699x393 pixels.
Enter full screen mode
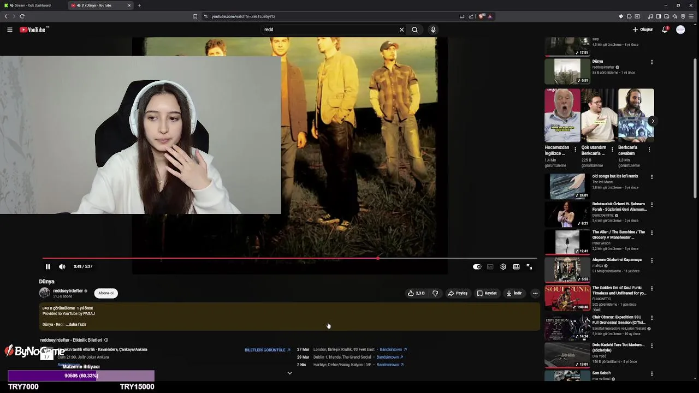(529, 266)
